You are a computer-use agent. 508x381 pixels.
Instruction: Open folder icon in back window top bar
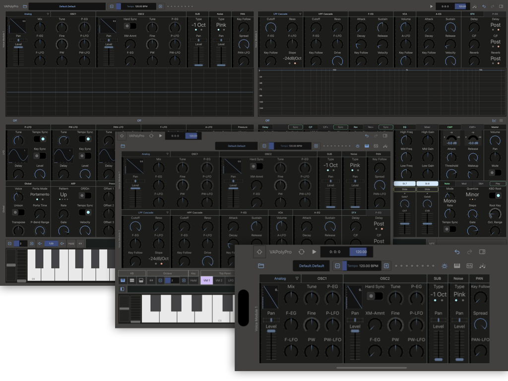tap(25, 6)
